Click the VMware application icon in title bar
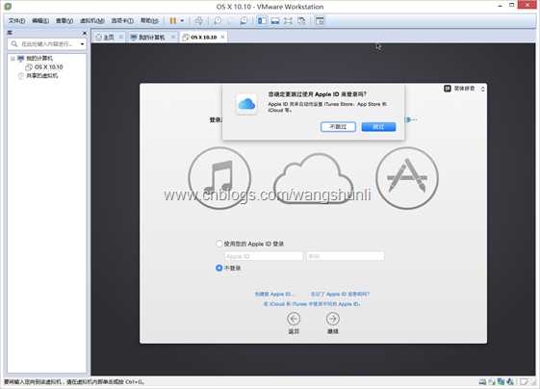This screenshot has width=540, height=389. click(8, 6)
